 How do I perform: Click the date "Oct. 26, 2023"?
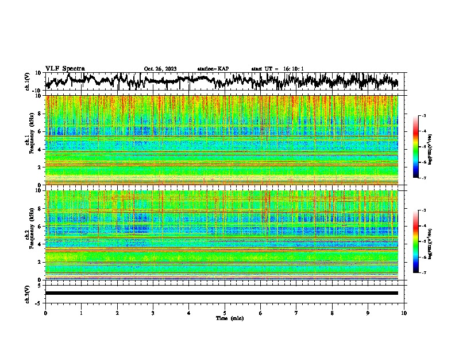[160, 69]
